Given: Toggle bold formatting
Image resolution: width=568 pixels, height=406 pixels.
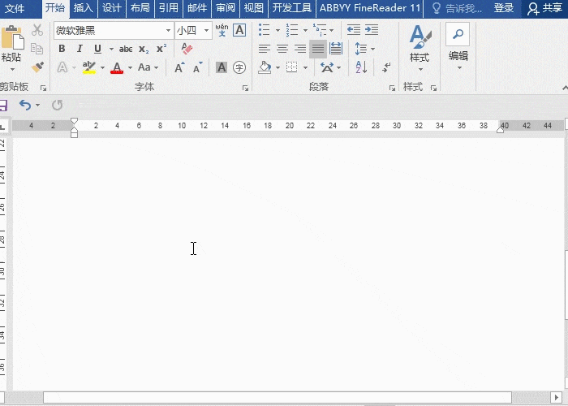Looking at the screenshot, I should tap(62, 49).
